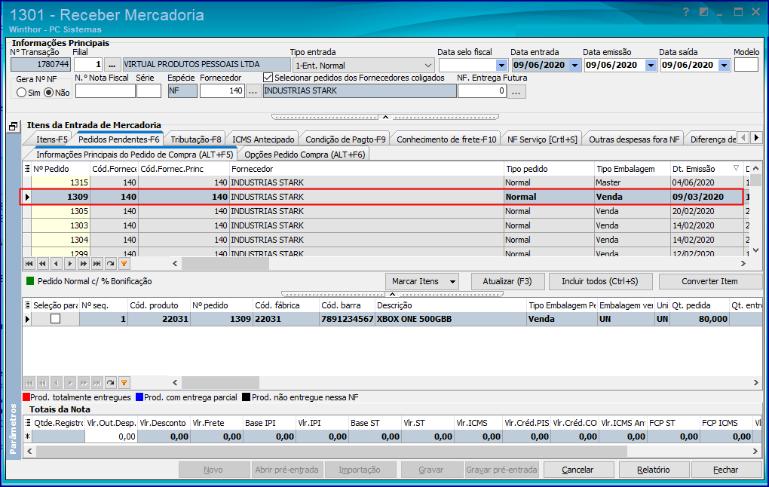The height and width of the screenshot is (487, 769).
Task: Refresh the order items grid with the arrow icon
Action: [x=111, y=382]
